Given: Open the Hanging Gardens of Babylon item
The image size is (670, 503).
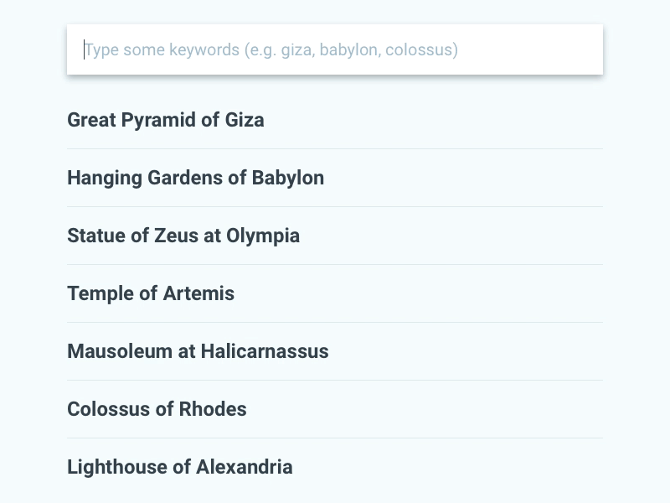Looking at the screenshot, I should pos(196,178).
